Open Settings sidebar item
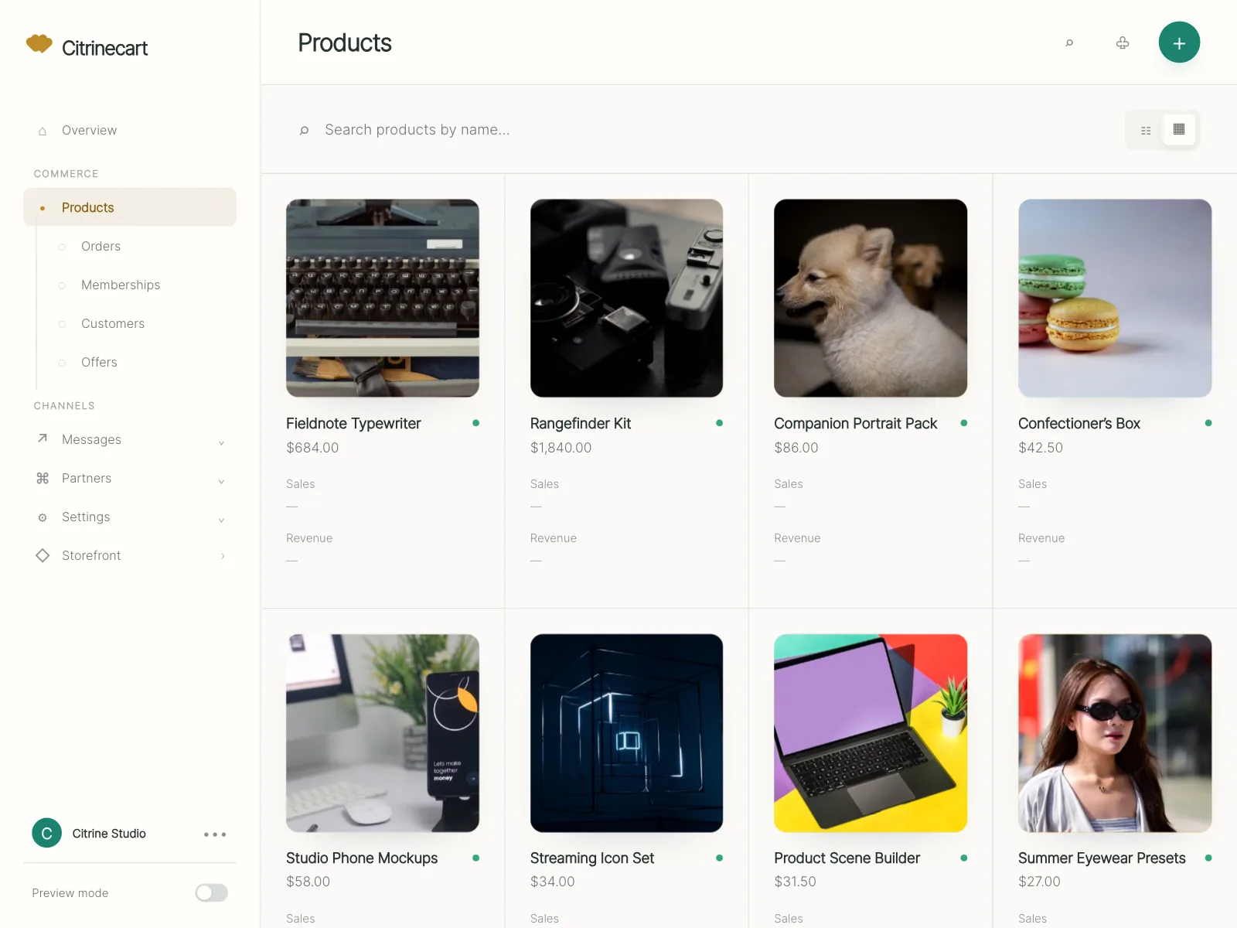 (x=130, y=517)
